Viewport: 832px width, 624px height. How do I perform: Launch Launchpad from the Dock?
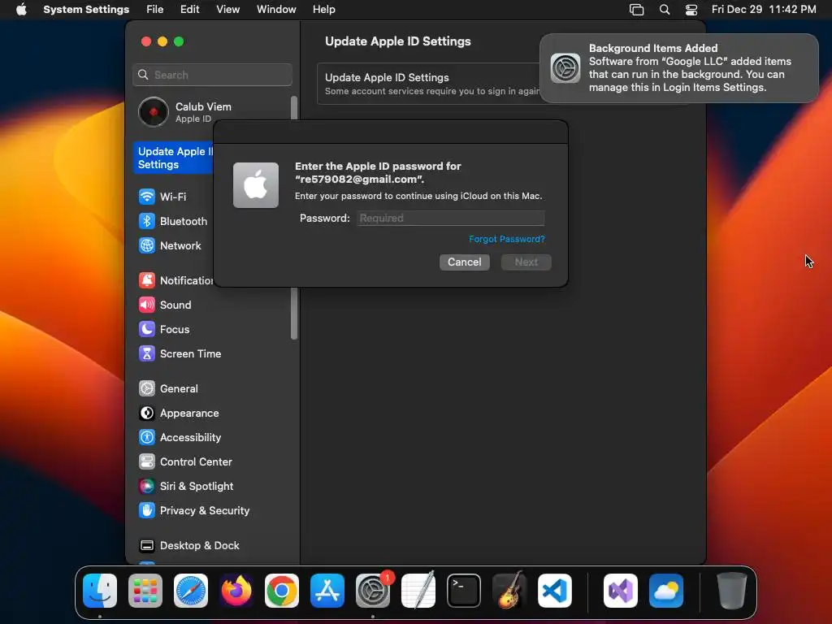pos(145,591)
